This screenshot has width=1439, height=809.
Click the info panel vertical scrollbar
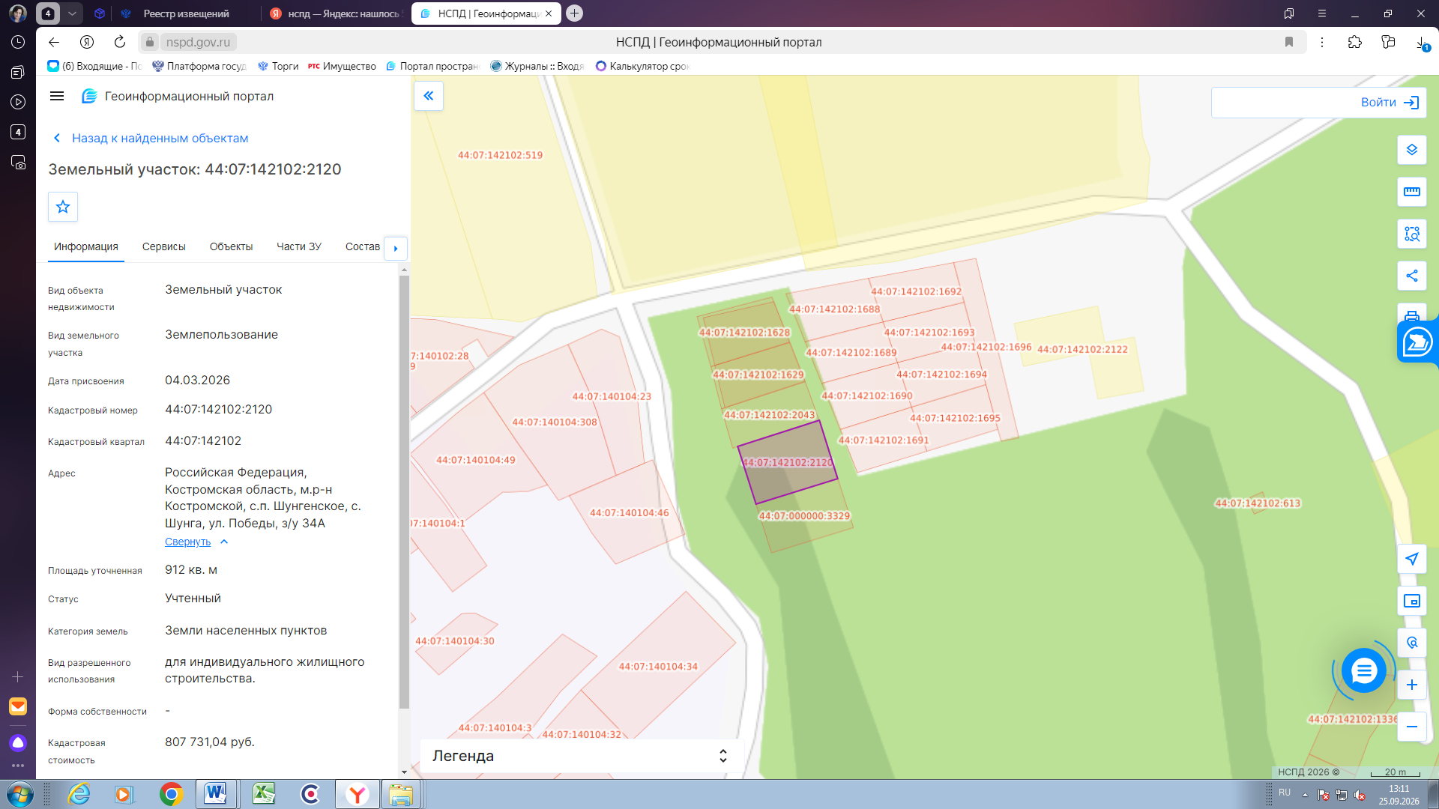click(x=404, y=491)
